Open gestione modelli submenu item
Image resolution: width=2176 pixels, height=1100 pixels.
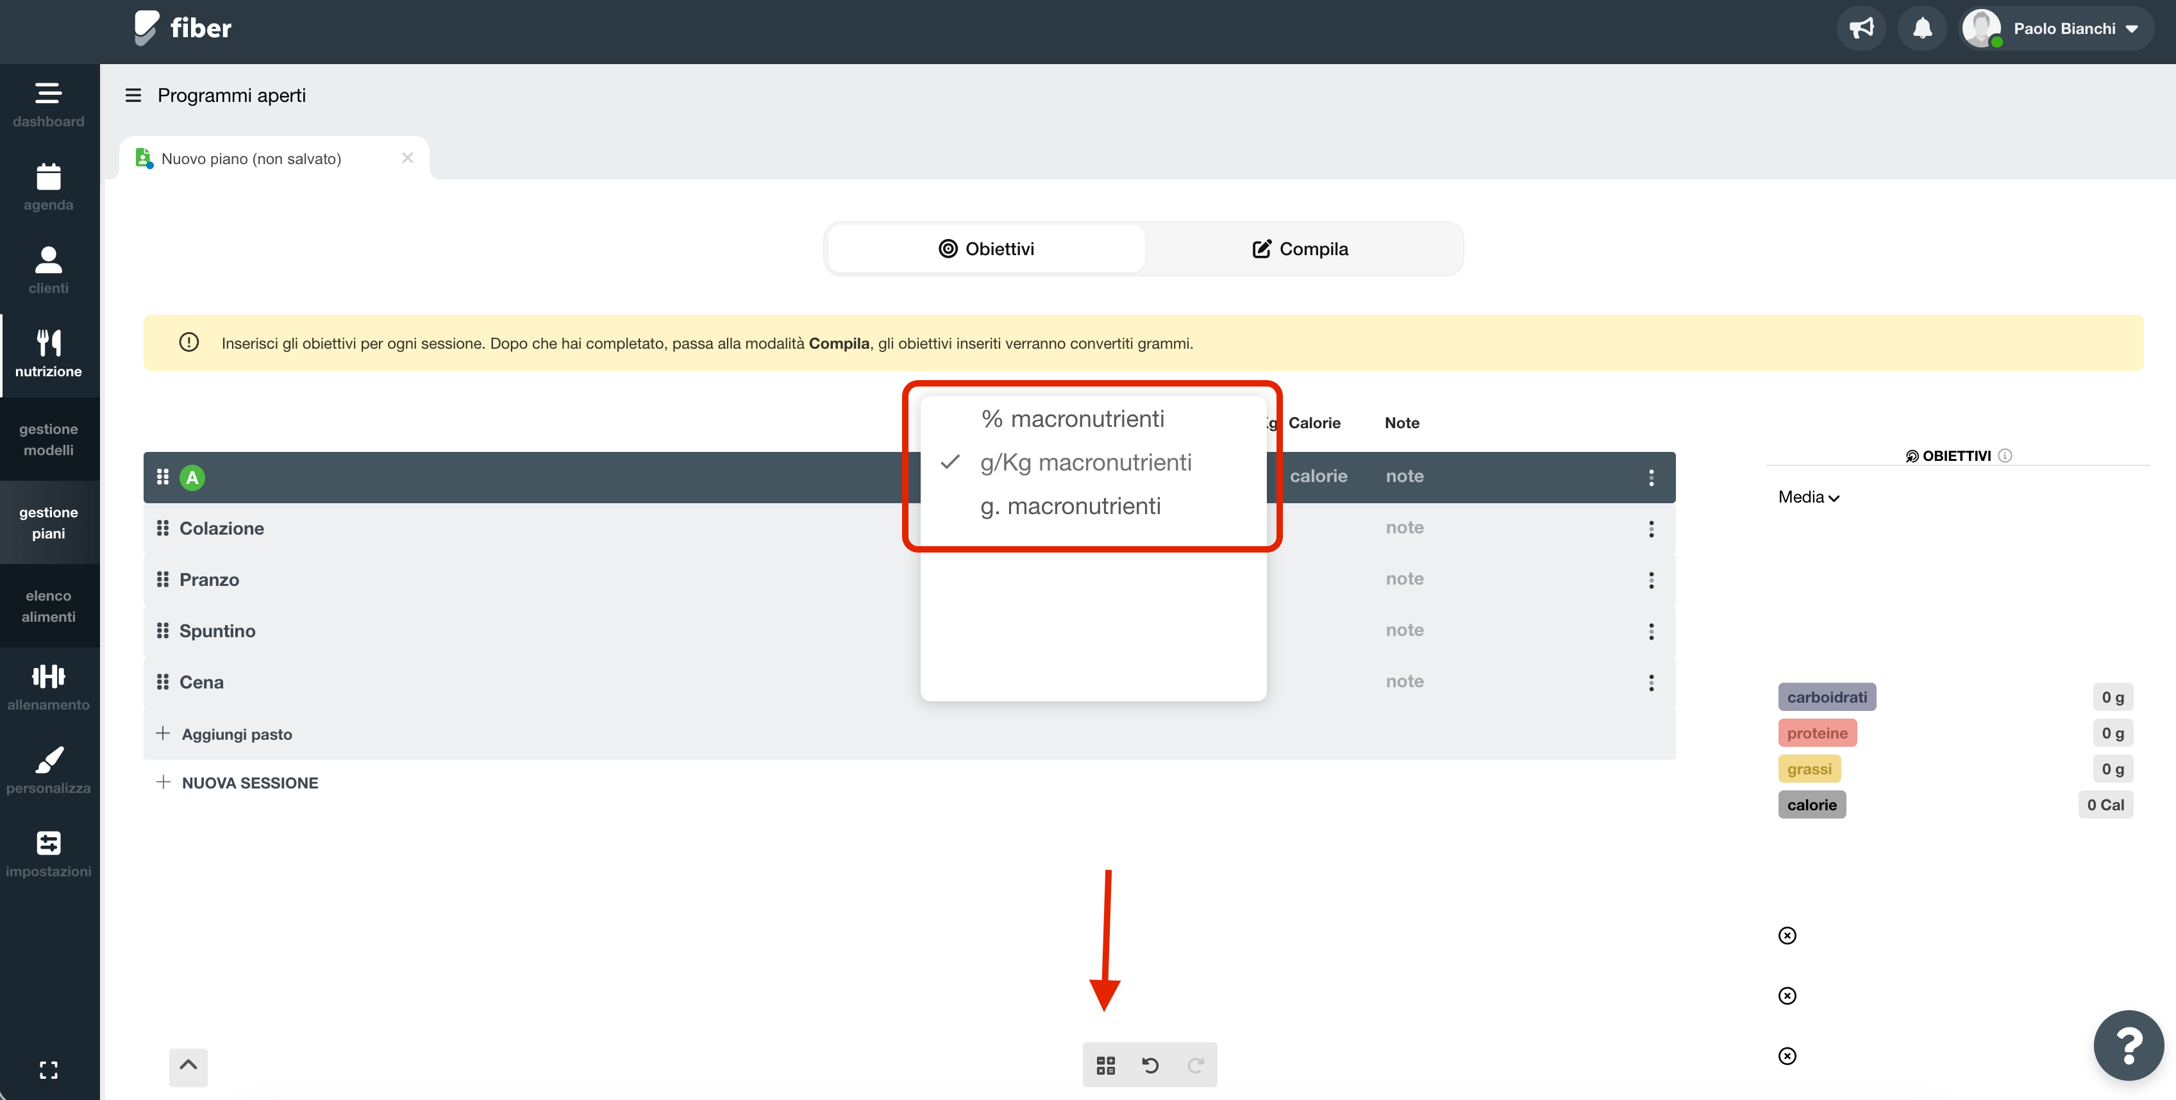pos(48,439)
